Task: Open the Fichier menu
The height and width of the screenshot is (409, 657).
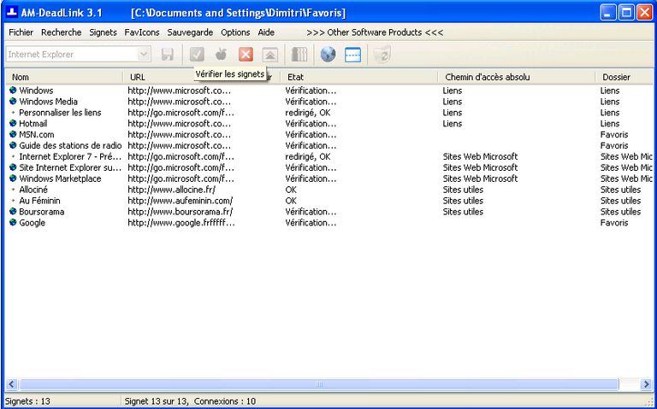Action: [x=21, y=32]
